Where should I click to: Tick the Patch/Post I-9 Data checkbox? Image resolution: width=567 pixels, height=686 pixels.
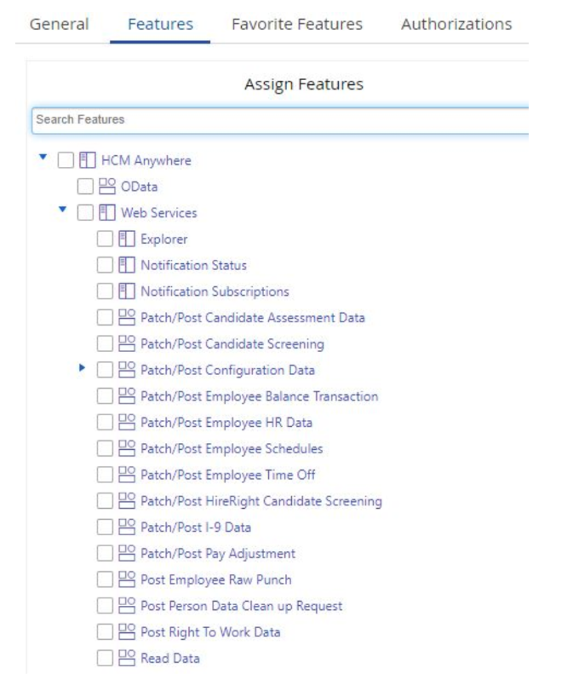point(105,527)
